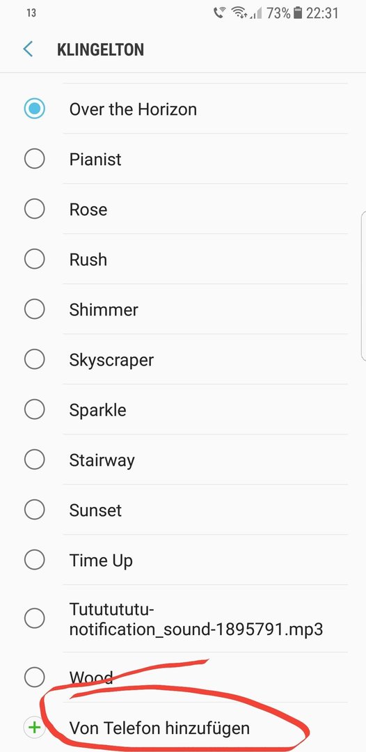
Task: Tap the battery icon in status bar
Action: pos(298,13)
